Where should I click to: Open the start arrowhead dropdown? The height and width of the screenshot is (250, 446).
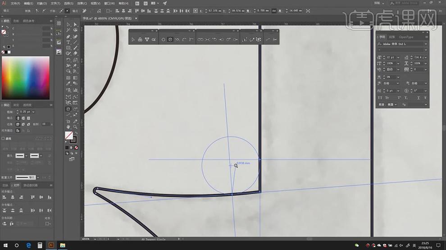point(26,156)
